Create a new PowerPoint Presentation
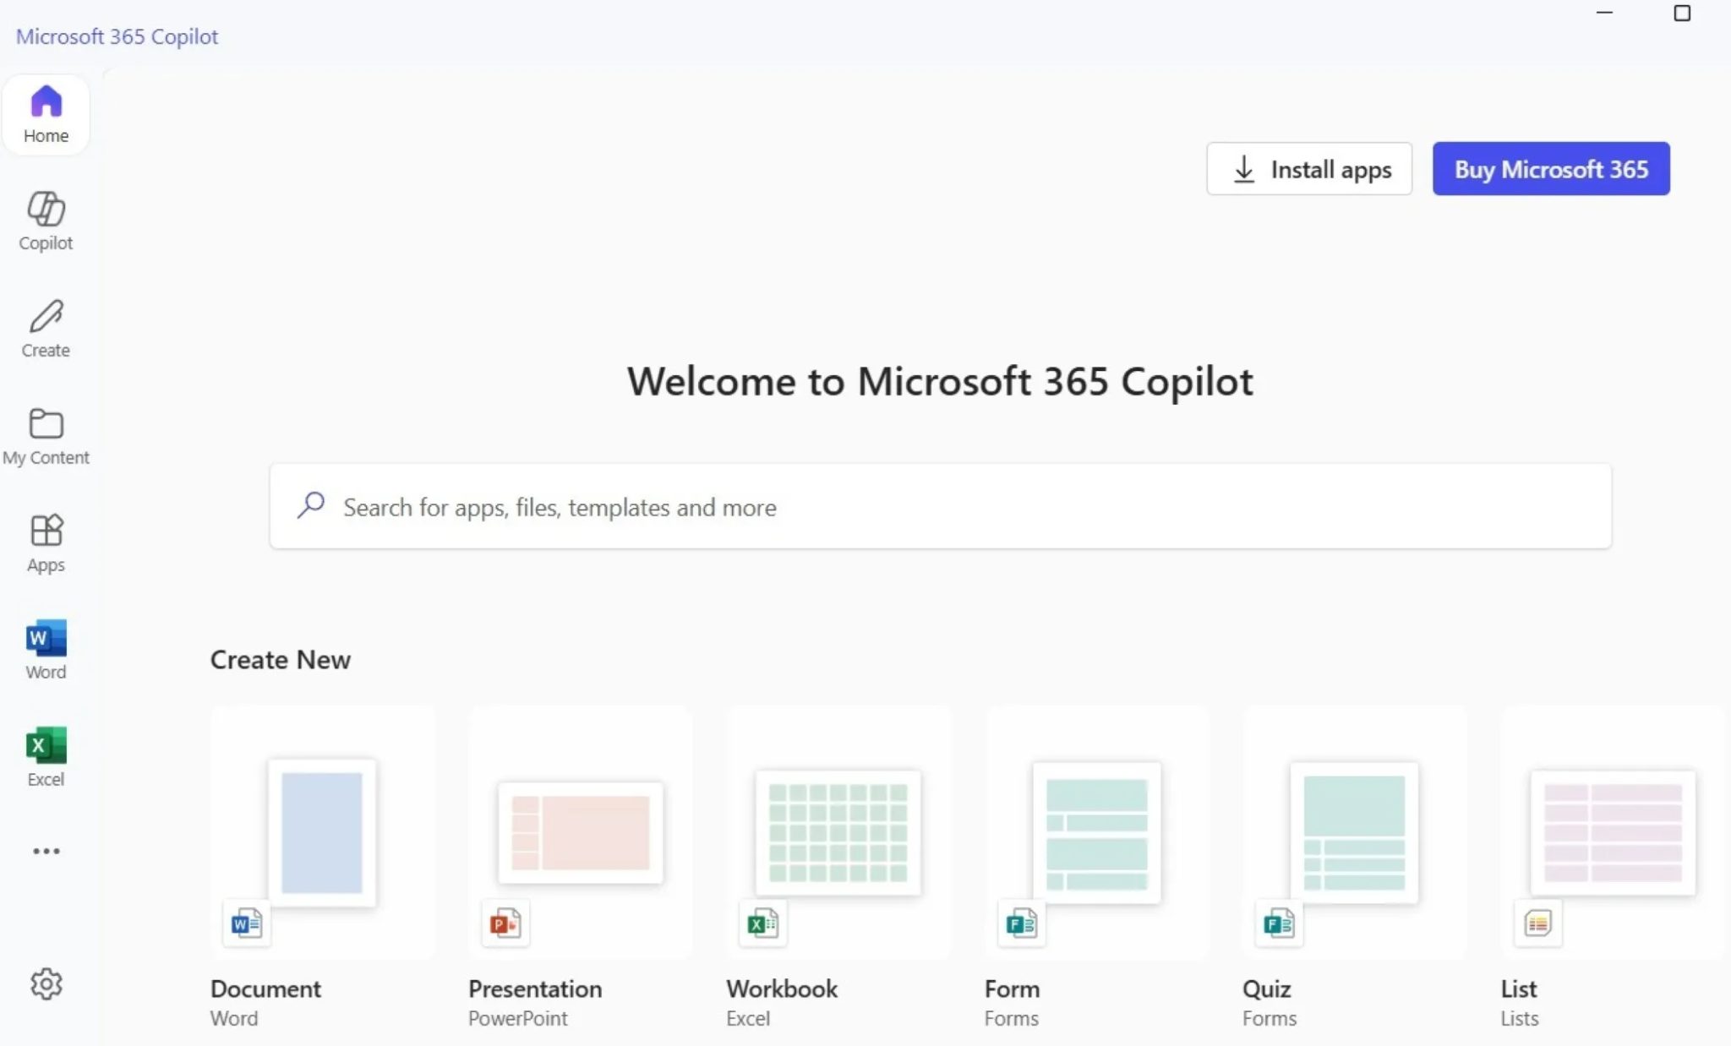The width and height of the screenshot is (1731, 1046). (x=580, y=832)
